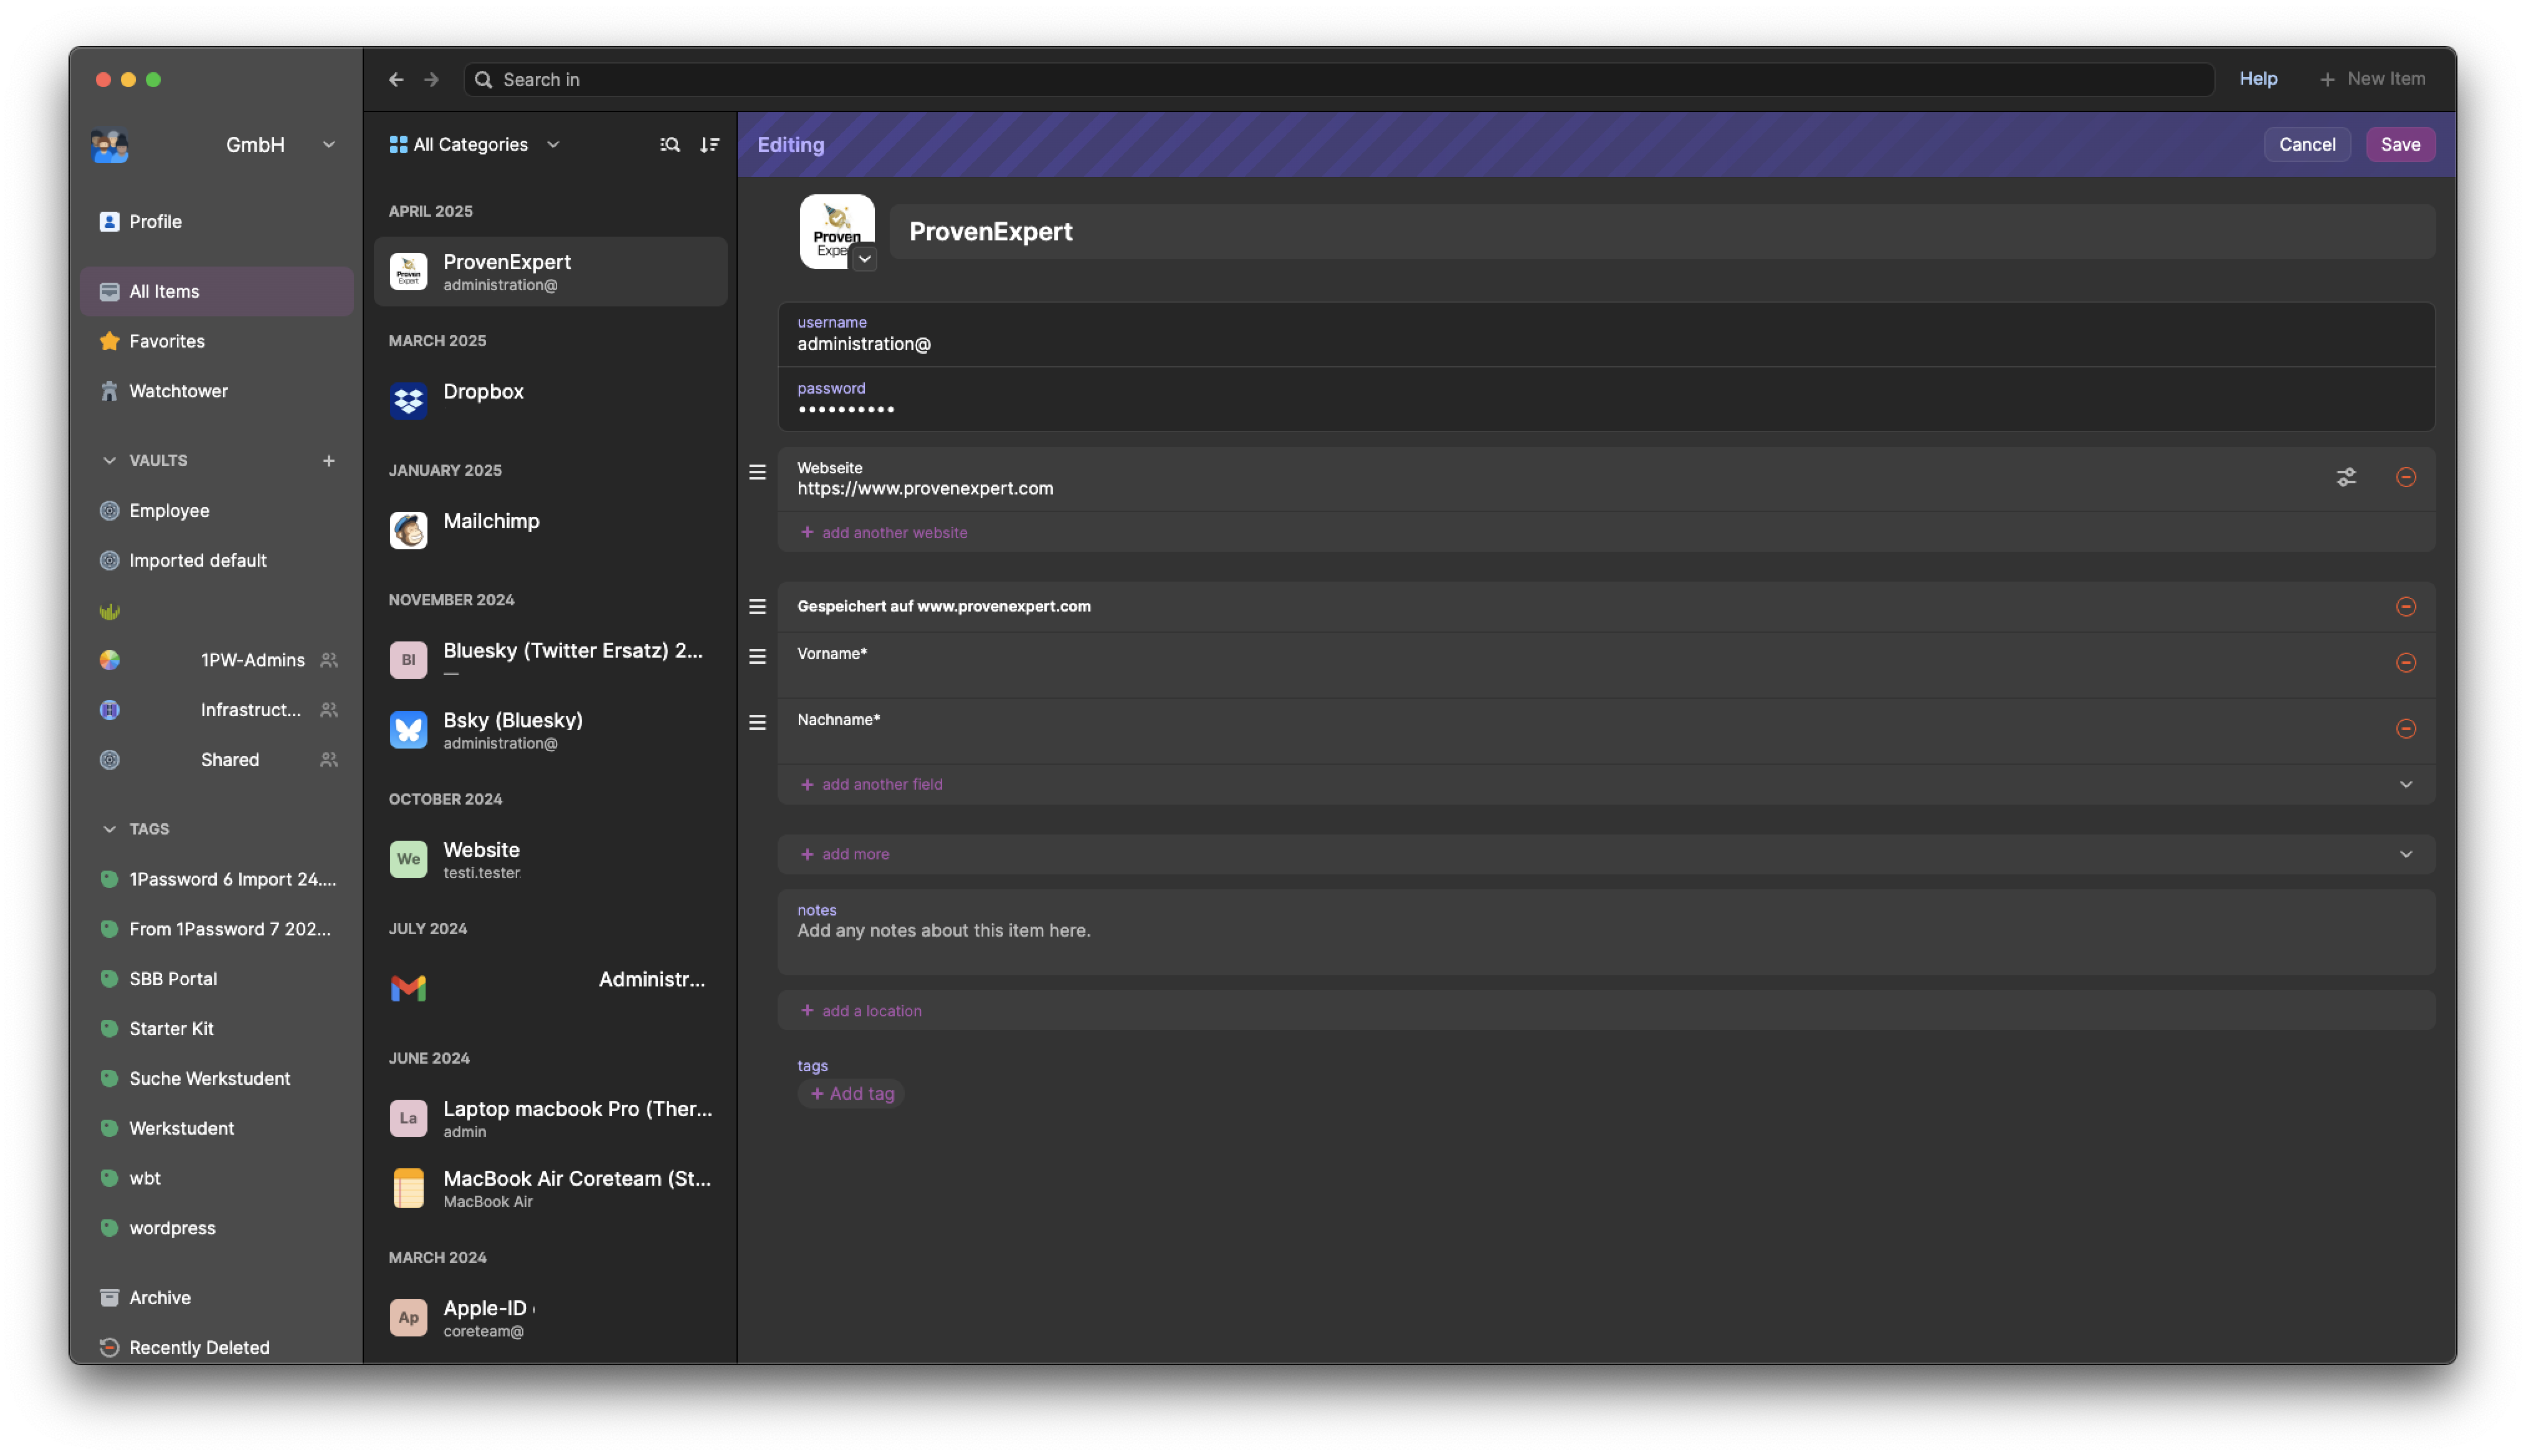Expand field type chevron next to add another field

tap(2405, 785)
